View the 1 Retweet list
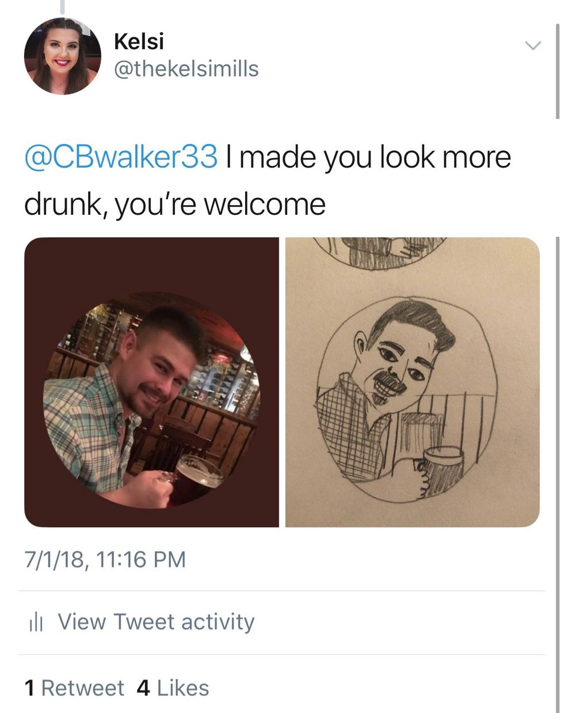This screenshot has width=564, height=713. (74, 688)
